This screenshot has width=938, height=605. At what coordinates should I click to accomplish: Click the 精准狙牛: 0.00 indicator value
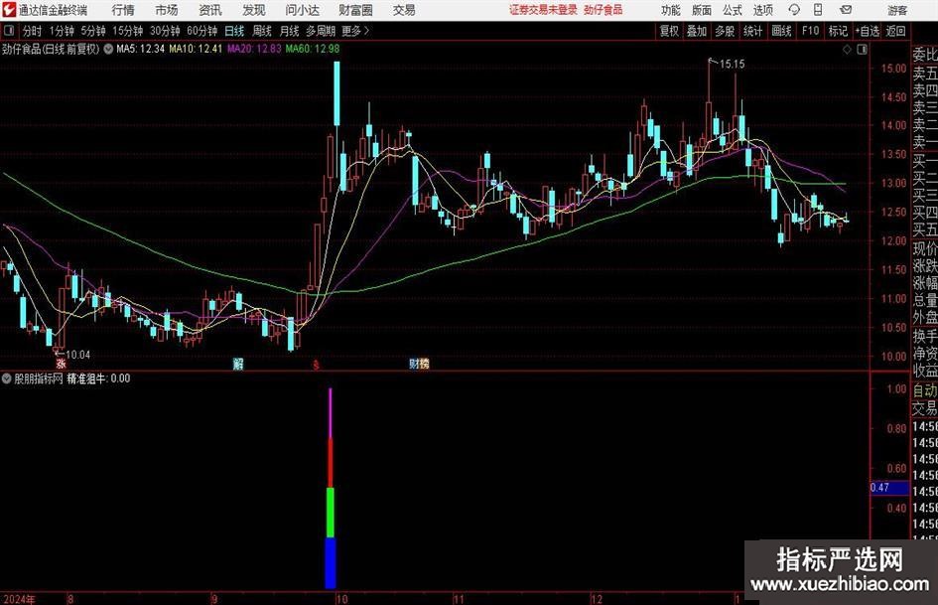(98, 378)
